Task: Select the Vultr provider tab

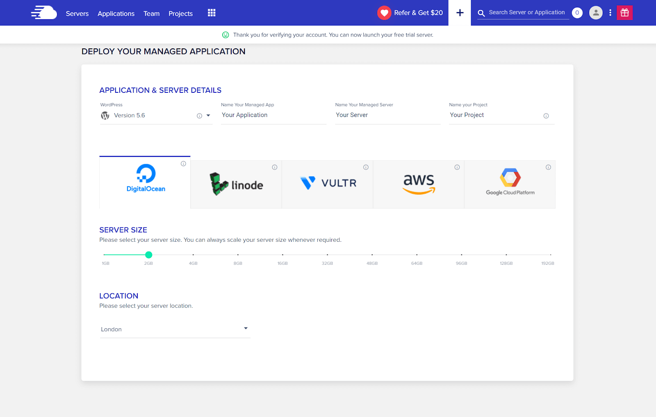Action: [328, 185]
